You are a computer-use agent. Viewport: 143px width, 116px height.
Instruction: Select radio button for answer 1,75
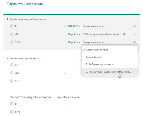12,42
